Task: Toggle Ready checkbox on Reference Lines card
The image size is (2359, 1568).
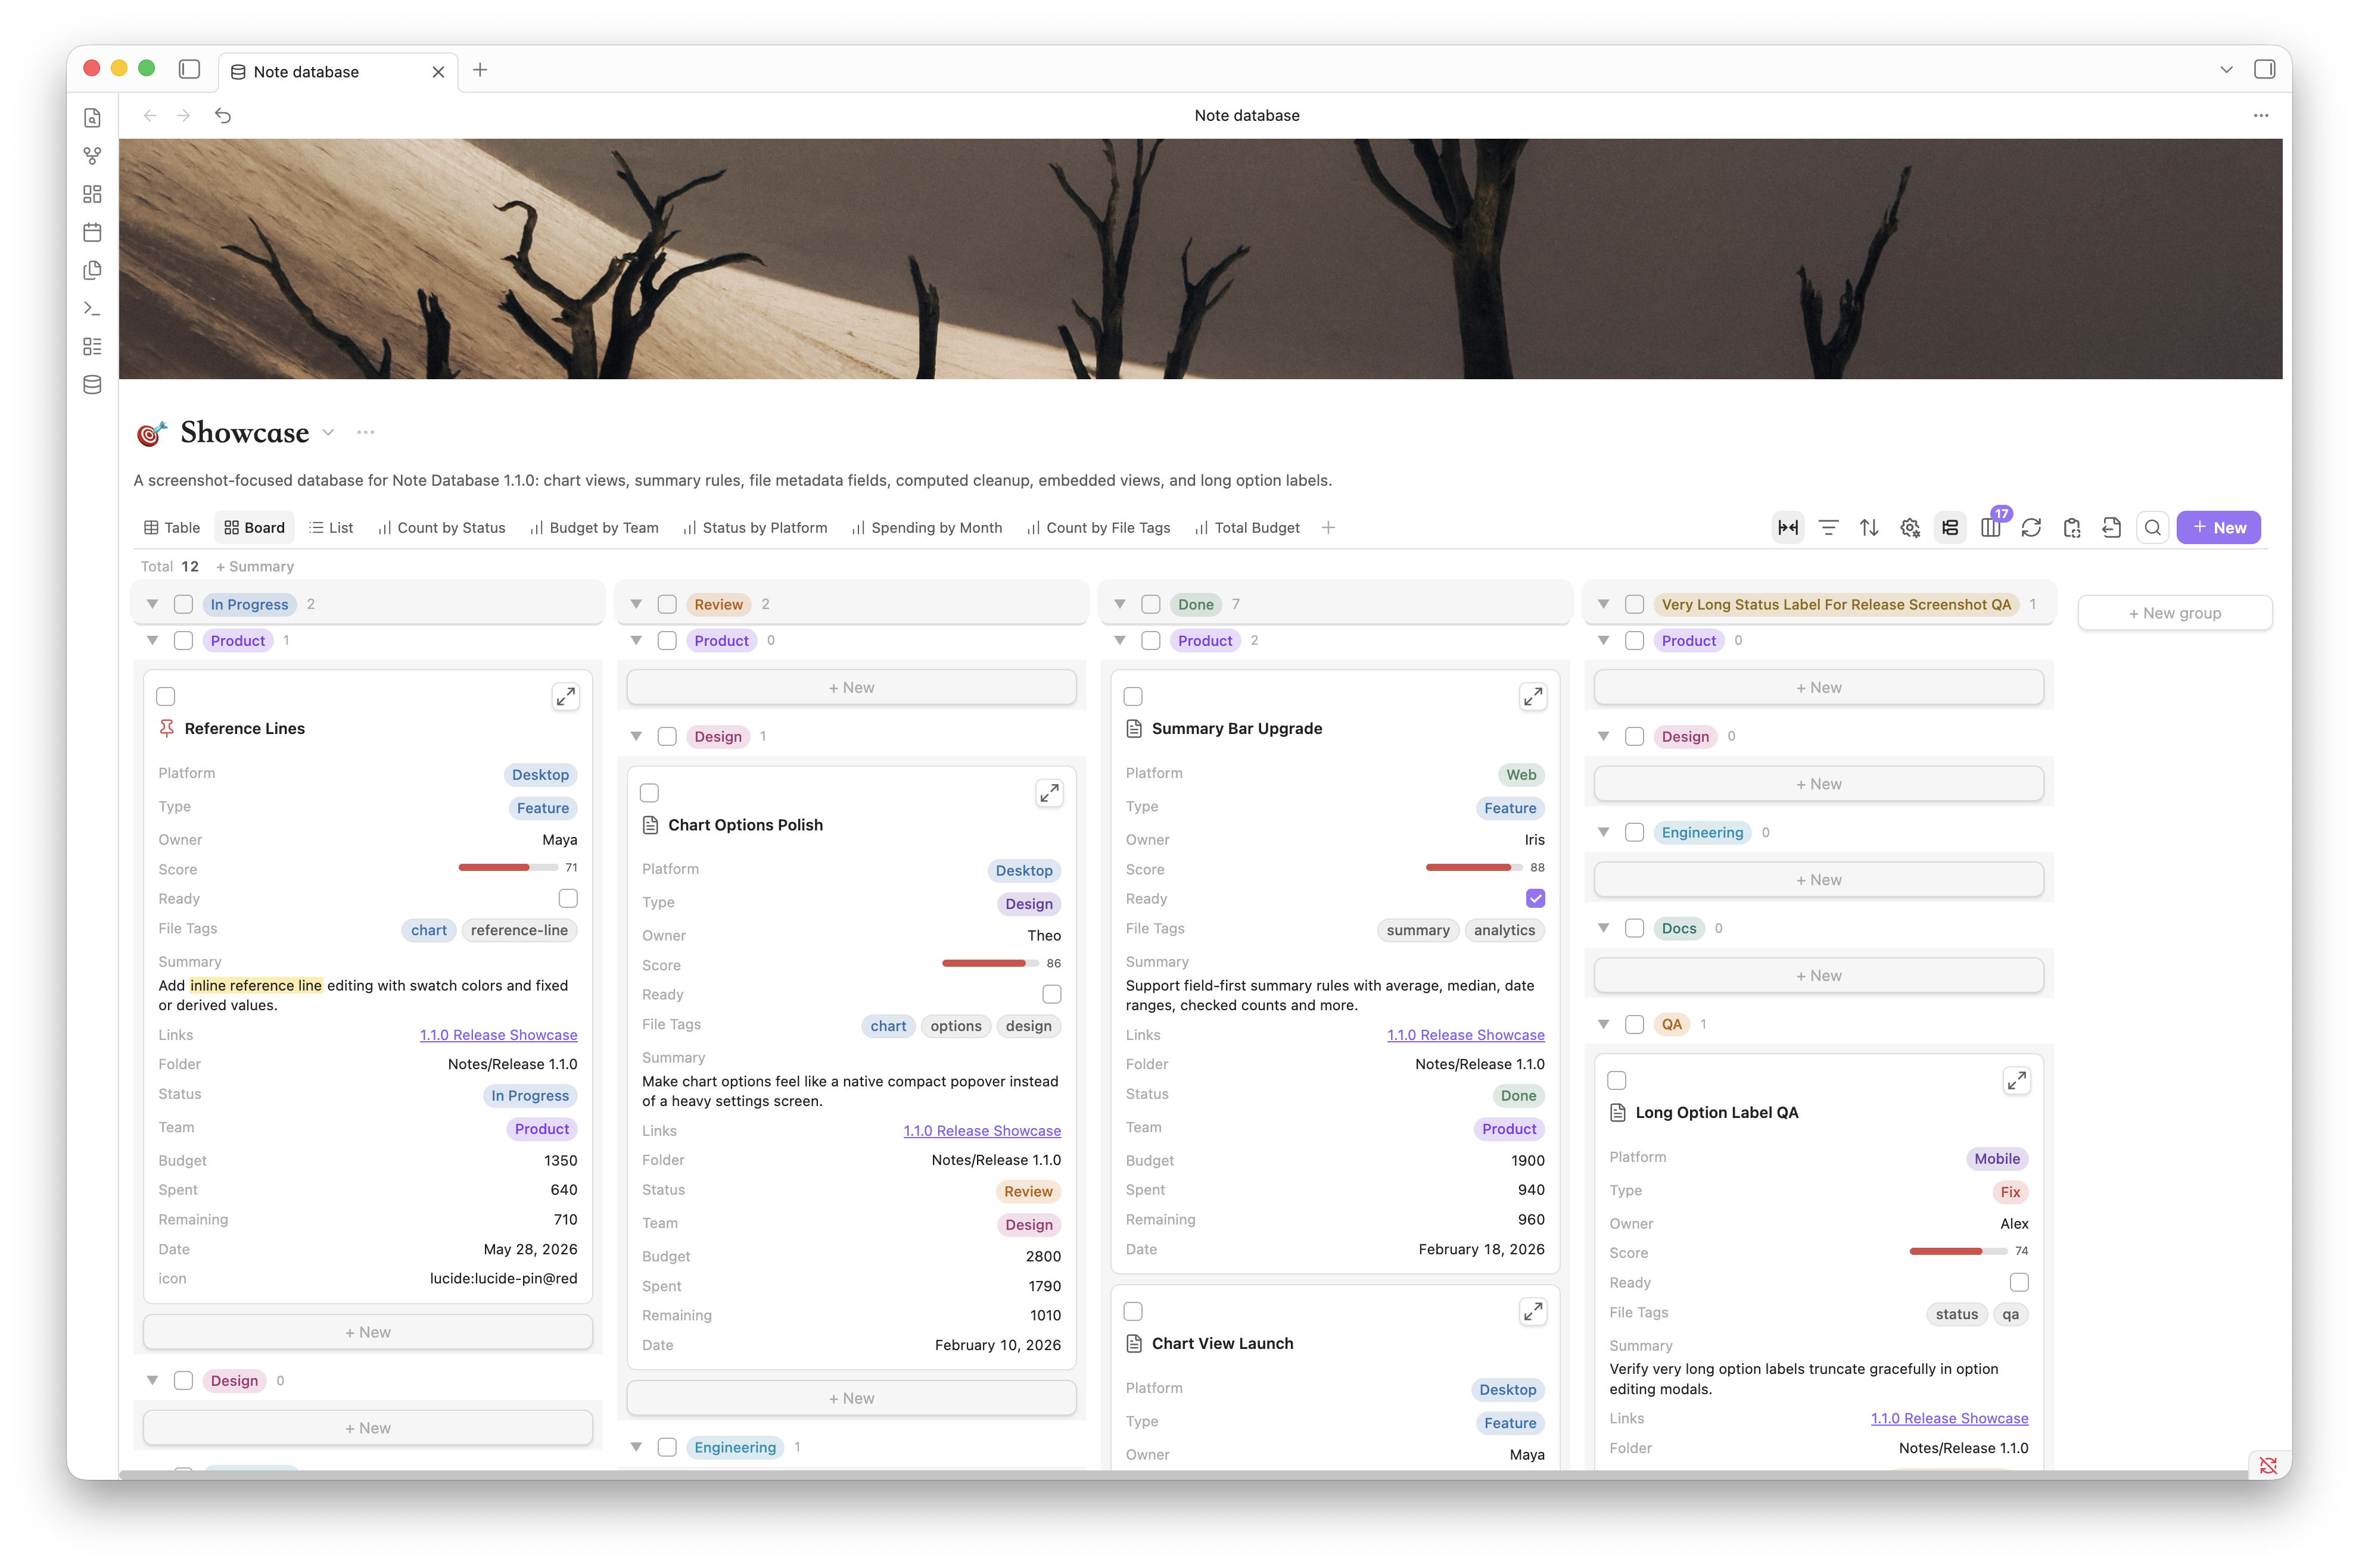Action: tap(568, 898)
